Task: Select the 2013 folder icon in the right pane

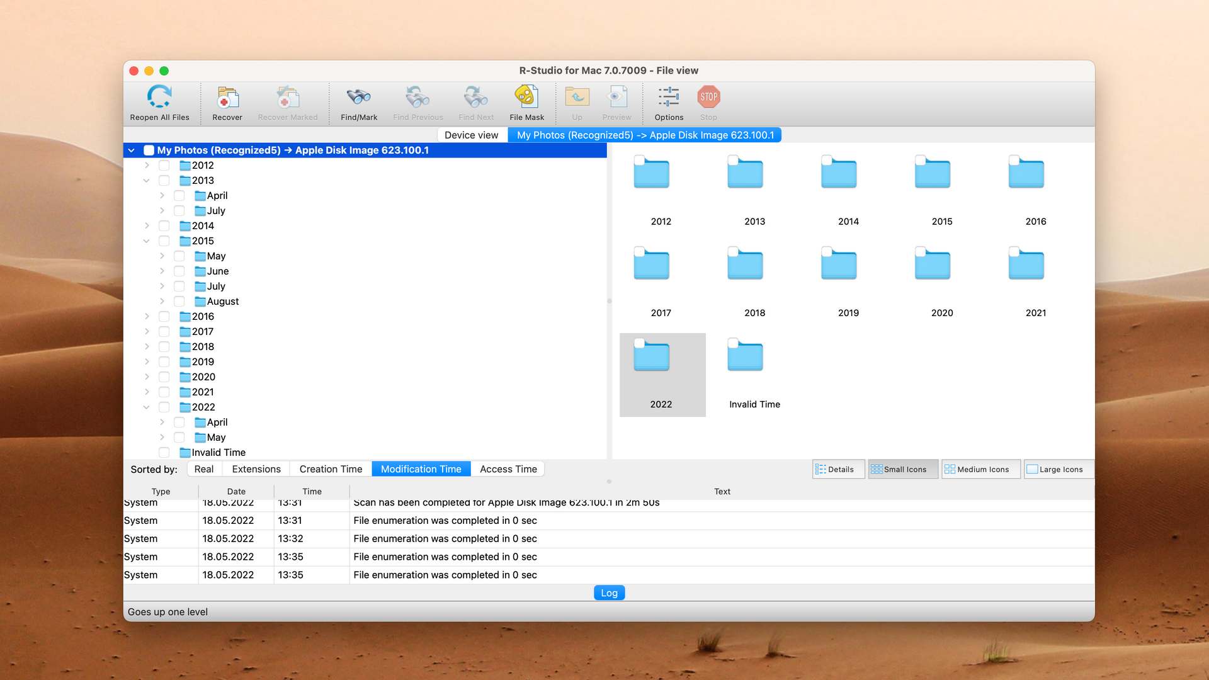Action: pos(745,172)
